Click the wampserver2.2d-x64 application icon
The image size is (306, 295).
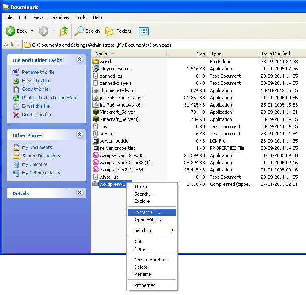tap(96, 170)
